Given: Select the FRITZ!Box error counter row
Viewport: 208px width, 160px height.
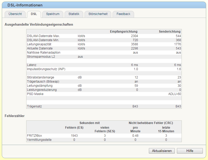Looking at the screenshot, I should point(104,136).
